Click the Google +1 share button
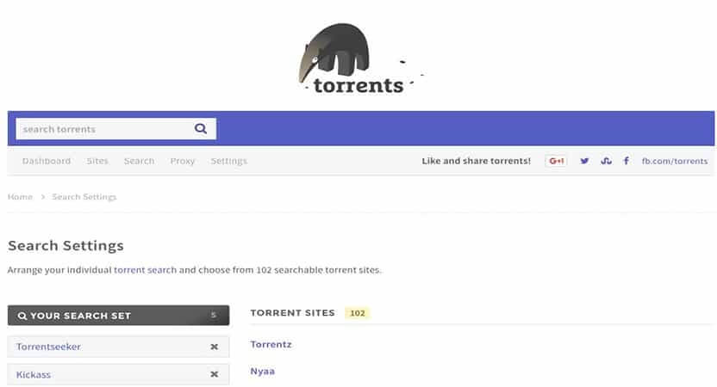This screenshot has height=387, width=717. coord(556,161)
